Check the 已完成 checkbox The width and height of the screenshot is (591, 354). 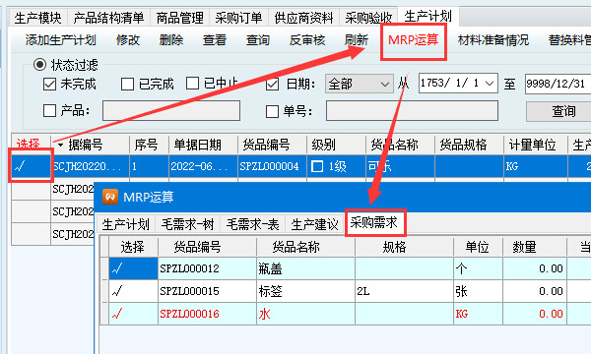127,84
